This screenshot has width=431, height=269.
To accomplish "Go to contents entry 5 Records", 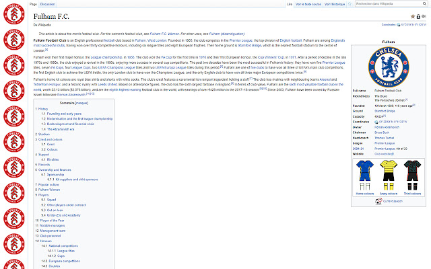I will tap(42, 165).
